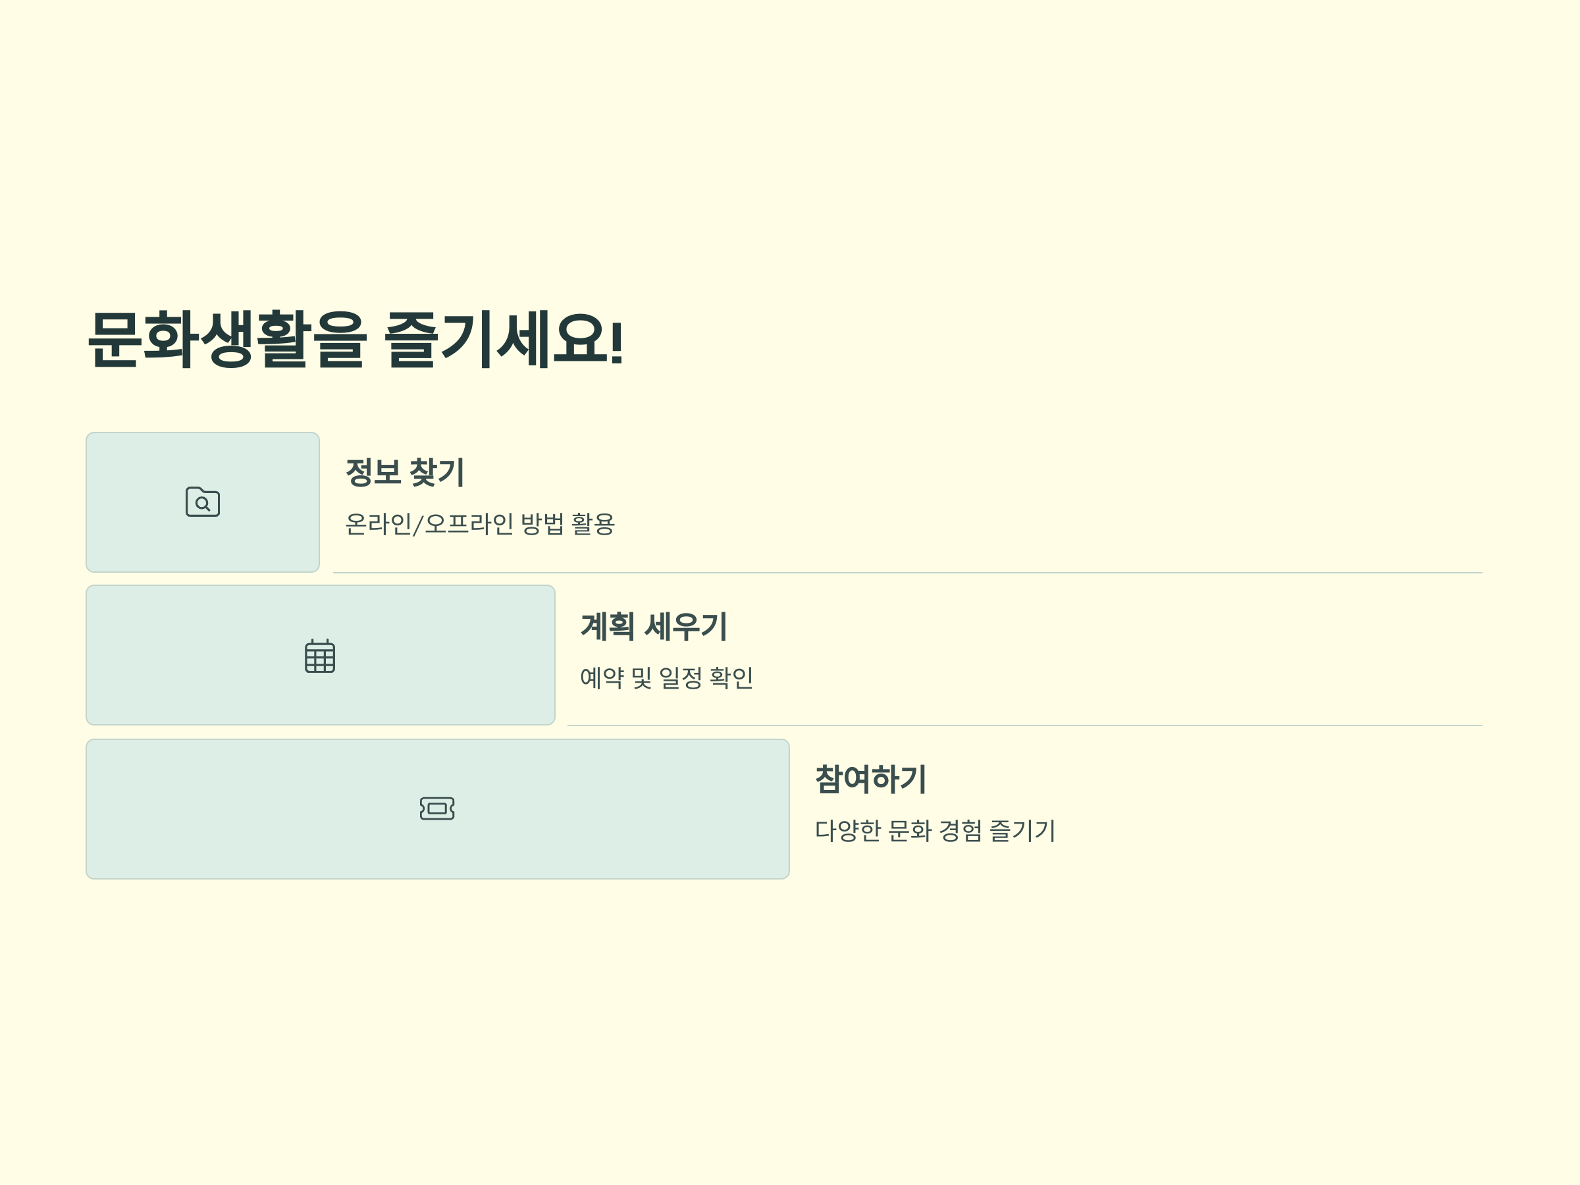Select the 계획 세우기 heading
1580x1185 pixels.
pos(654,627)
